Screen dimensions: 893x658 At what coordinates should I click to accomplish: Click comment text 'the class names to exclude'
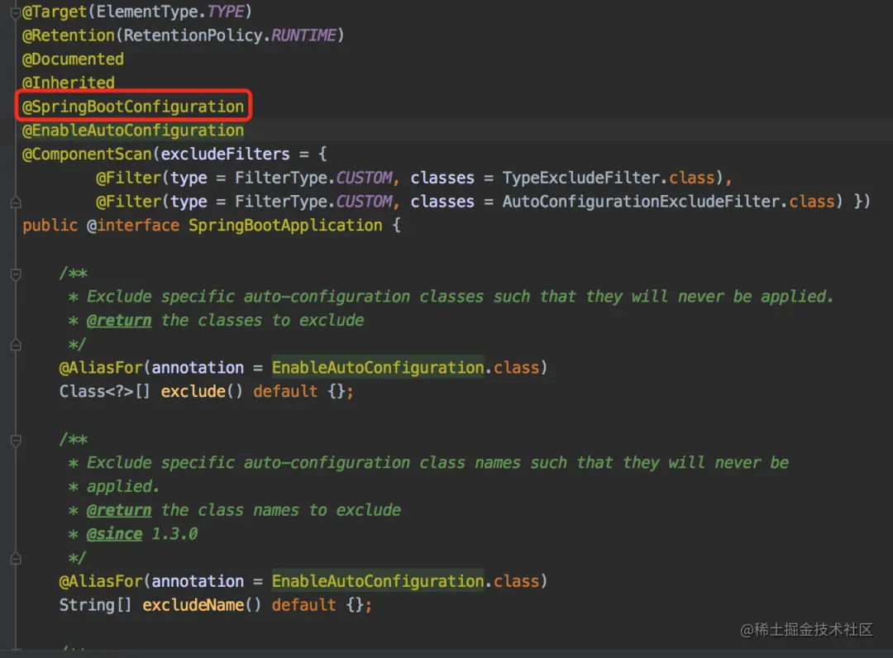(x=281, y=510)
